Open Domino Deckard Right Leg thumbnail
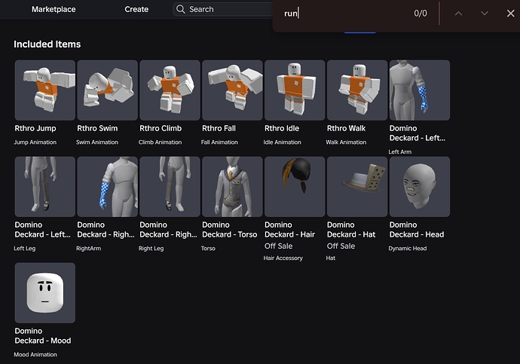The width and height of the screenshot is (520, 364). [170, 187]
